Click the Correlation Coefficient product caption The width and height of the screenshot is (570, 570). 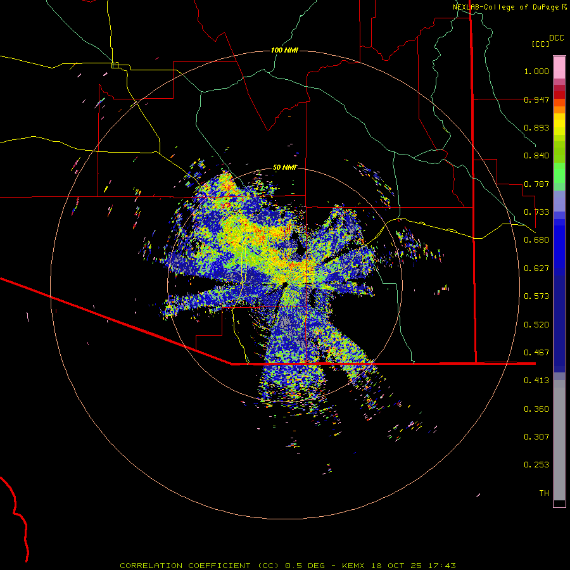(288, 566)
